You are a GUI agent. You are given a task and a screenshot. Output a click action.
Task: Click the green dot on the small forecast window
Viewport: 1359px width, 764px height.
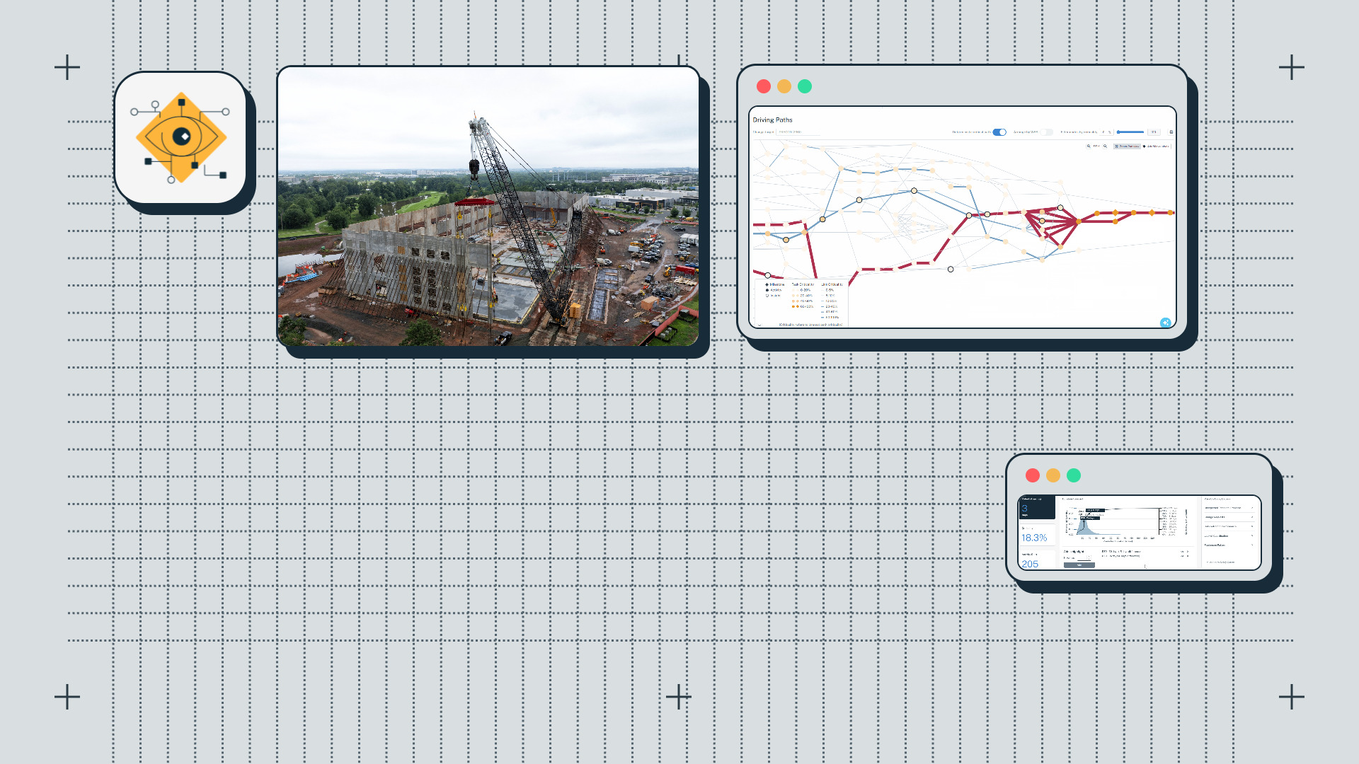1074,475
